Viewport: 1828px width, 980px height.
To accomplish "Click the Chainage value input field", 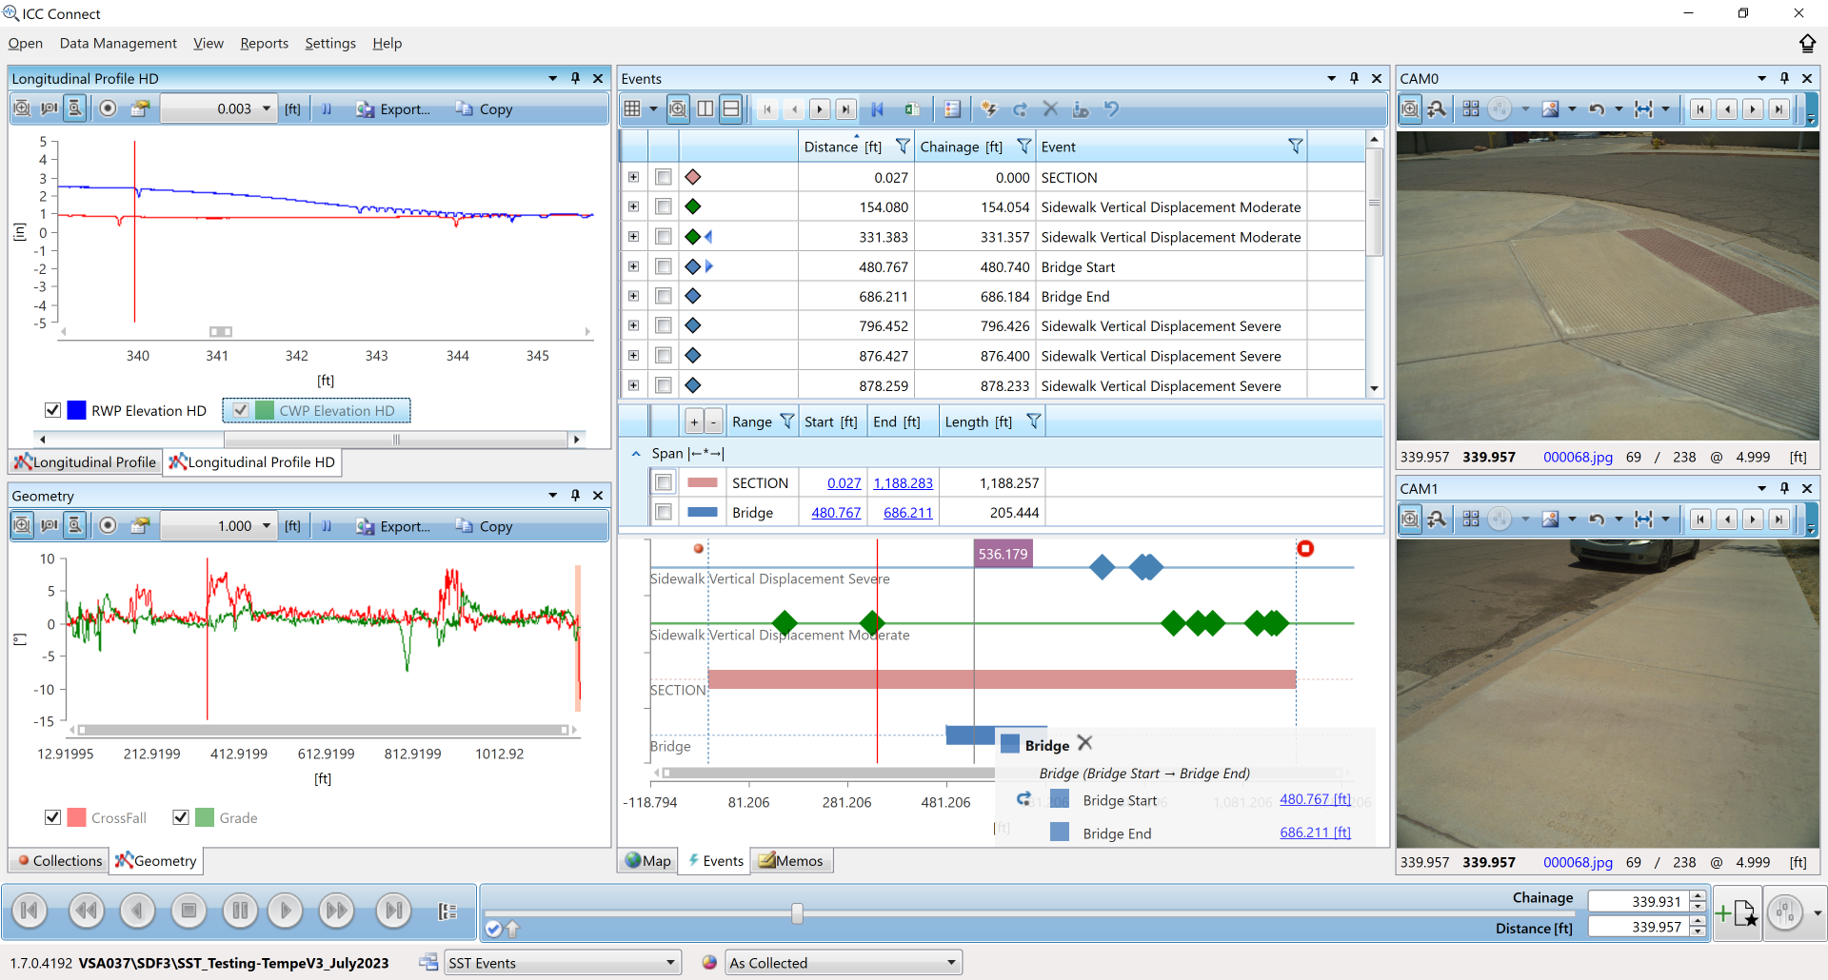I will [x=1638, y=901].
